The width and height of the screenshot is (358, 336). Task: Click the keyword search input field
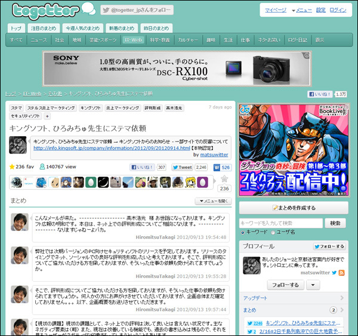280,223
